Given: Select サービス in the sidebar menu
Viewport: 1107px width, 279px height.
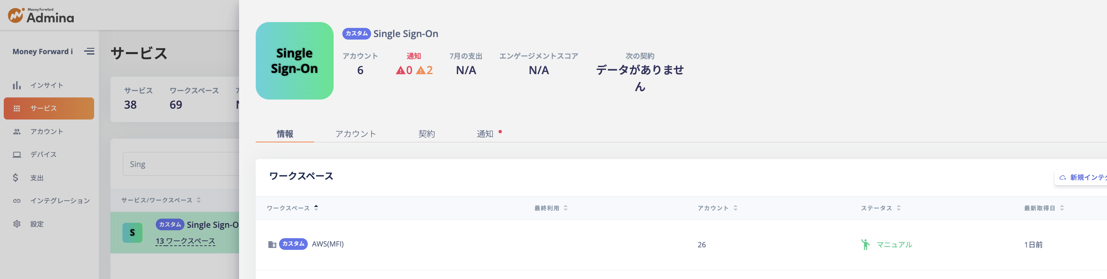Looking at the screenshot, I should pos(49,108).
